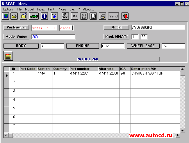Click vertical scrollbar down arrow
Image resolution: width=189 pixels, height=143 pixels.
183,131
